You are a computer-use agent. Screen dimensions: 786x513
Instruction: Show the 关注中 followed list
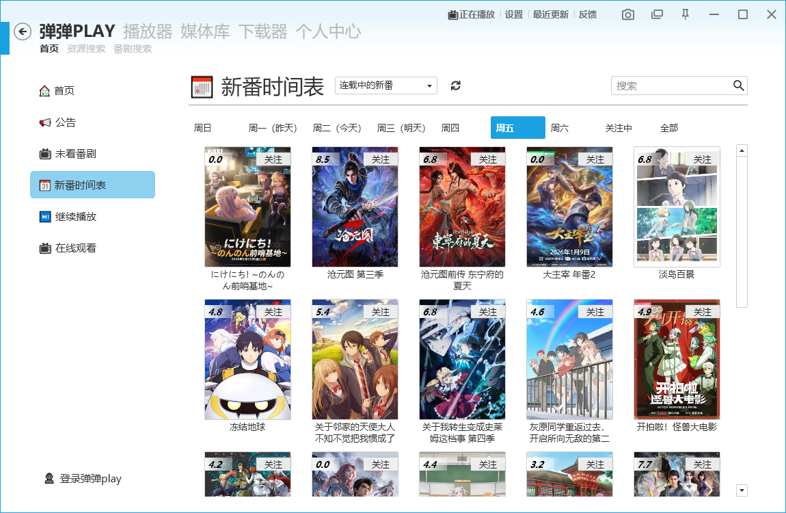(x=619, y=128)
